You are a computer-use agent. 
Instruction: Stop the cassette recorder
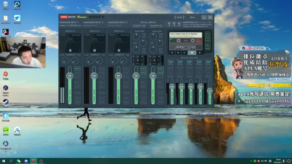[x=192, y=52]
